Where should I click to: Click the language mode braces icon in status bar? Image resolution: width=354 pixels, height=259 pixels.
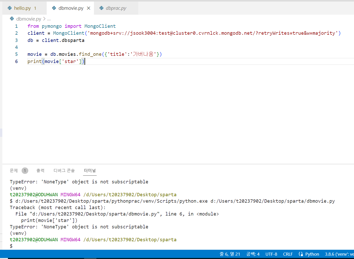(x=301, y=254)
